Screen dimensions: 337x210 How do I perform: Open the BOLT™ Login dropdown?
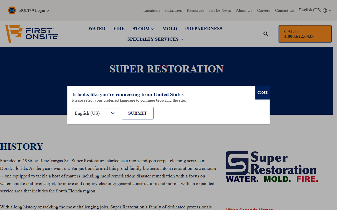[x=34, y=10]
